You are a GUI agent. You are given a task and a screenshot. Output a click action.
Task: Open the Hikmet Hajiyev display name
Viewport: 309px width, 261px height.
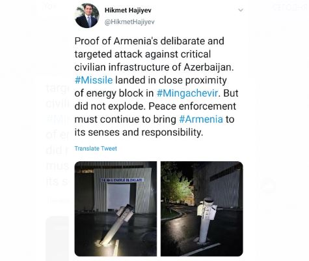pyautogui.click(x=128, y=10)
